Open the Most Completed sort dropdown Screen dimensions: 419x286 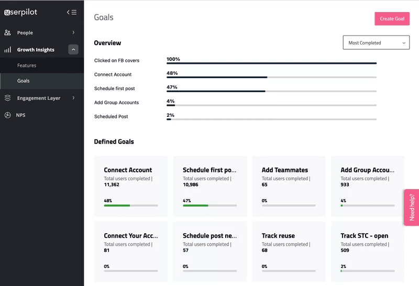376,43
